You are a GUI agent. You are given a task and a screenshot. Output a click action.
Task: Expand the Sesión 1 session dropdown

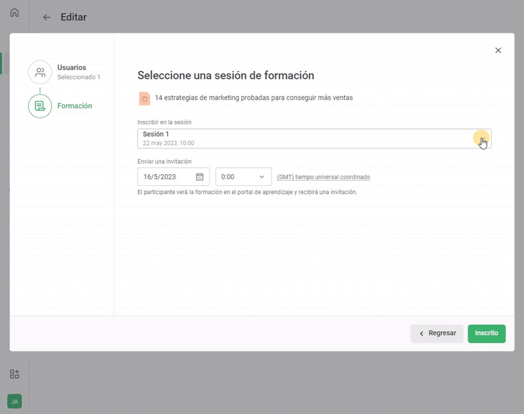click(314, 139)
